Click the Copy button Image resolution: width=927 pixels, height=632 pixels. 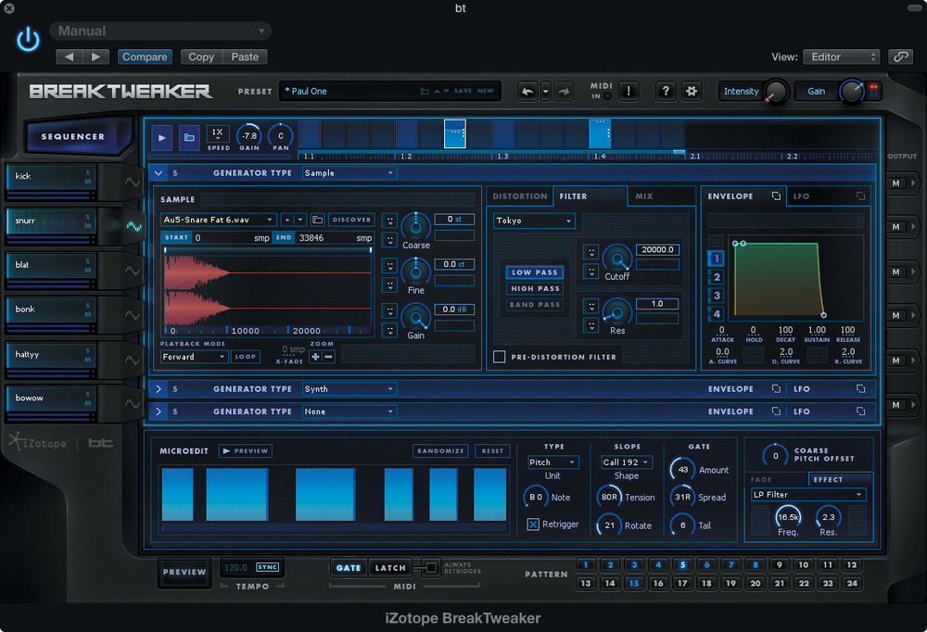click(x=201, y=57)
